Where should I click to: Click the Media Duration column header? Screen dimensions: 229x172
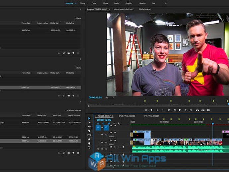(74, 116)
